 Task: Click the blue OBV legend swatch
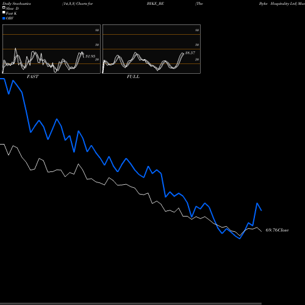coord(4,18)
